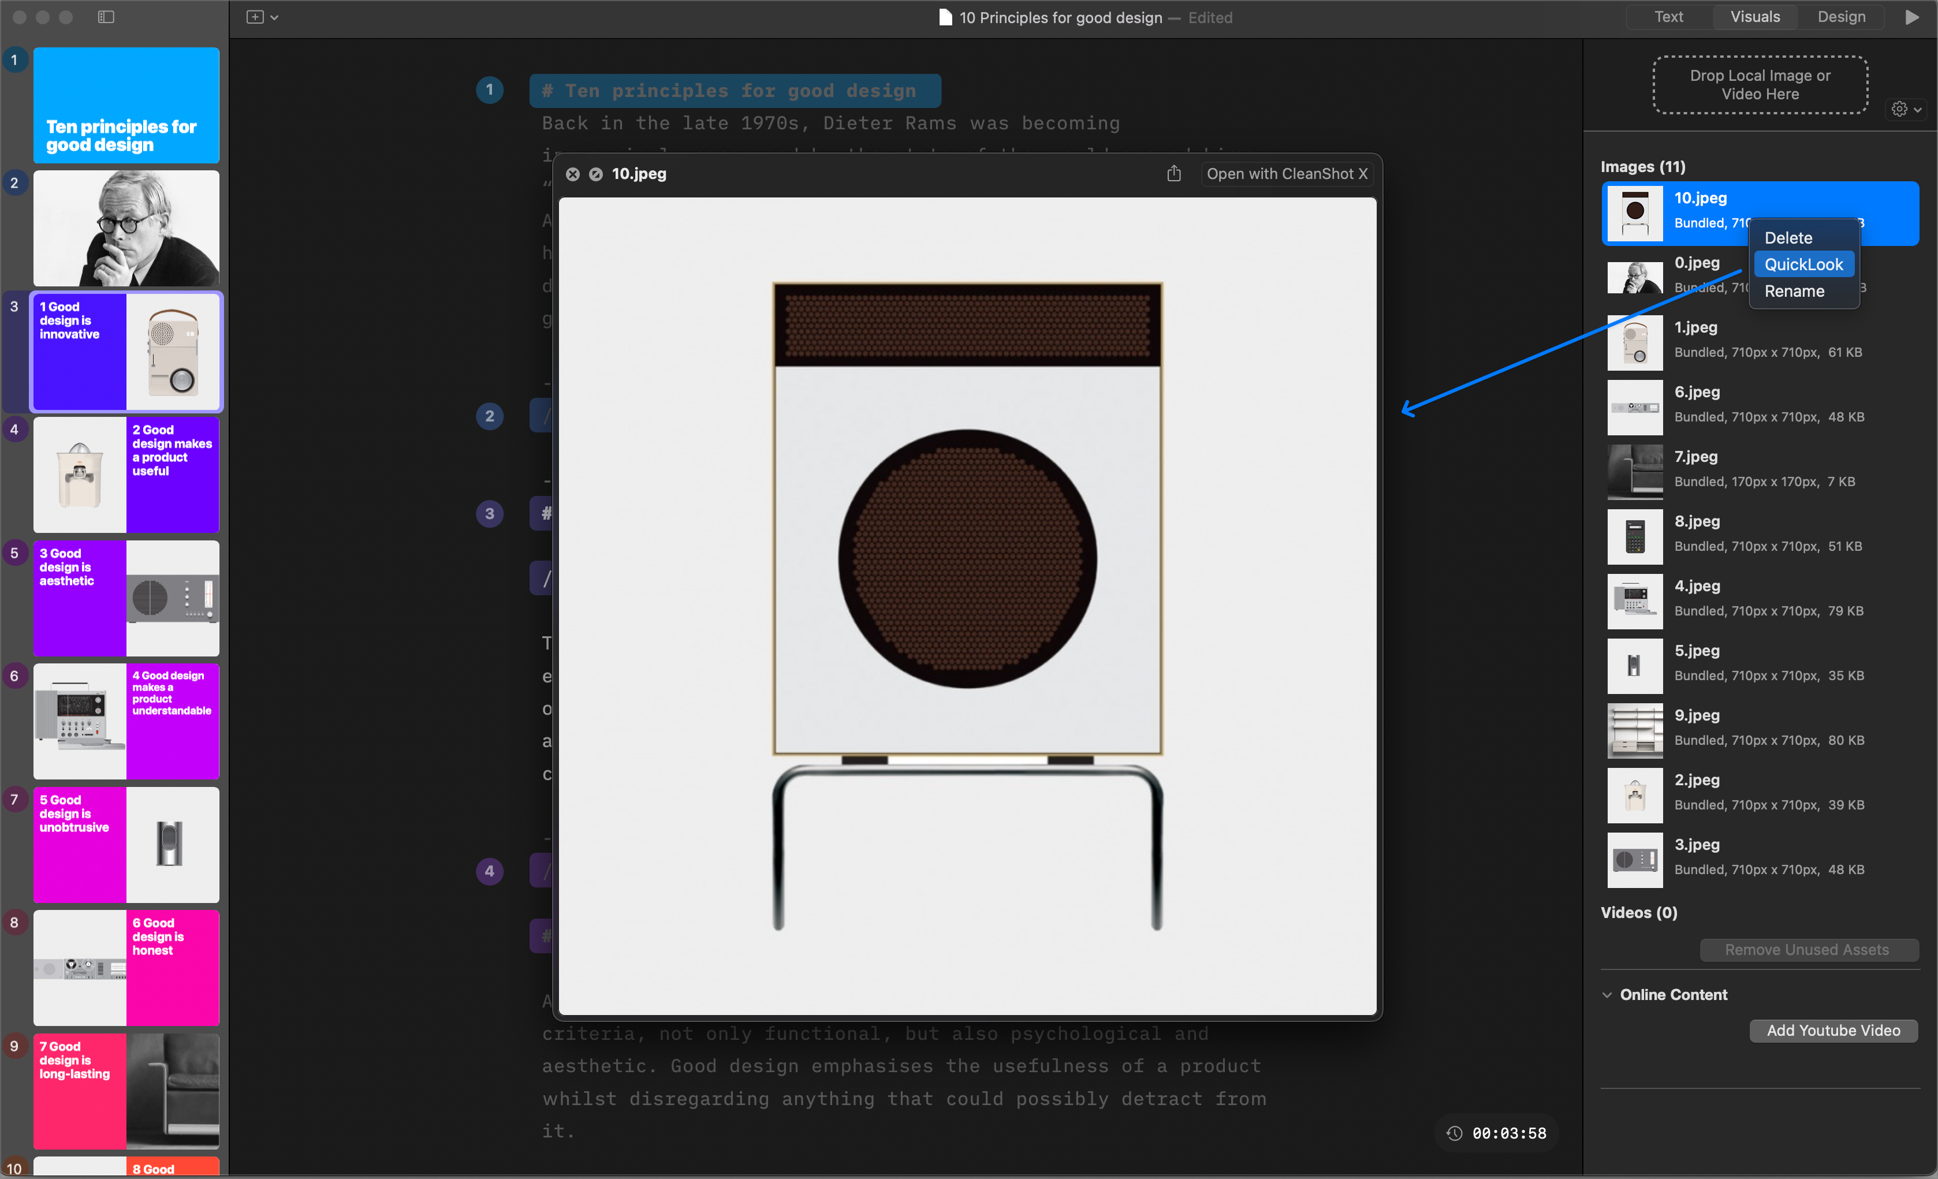Switch to the Visuals tab
The width and height of the screenshot is (1938, 1179).
1755,17
